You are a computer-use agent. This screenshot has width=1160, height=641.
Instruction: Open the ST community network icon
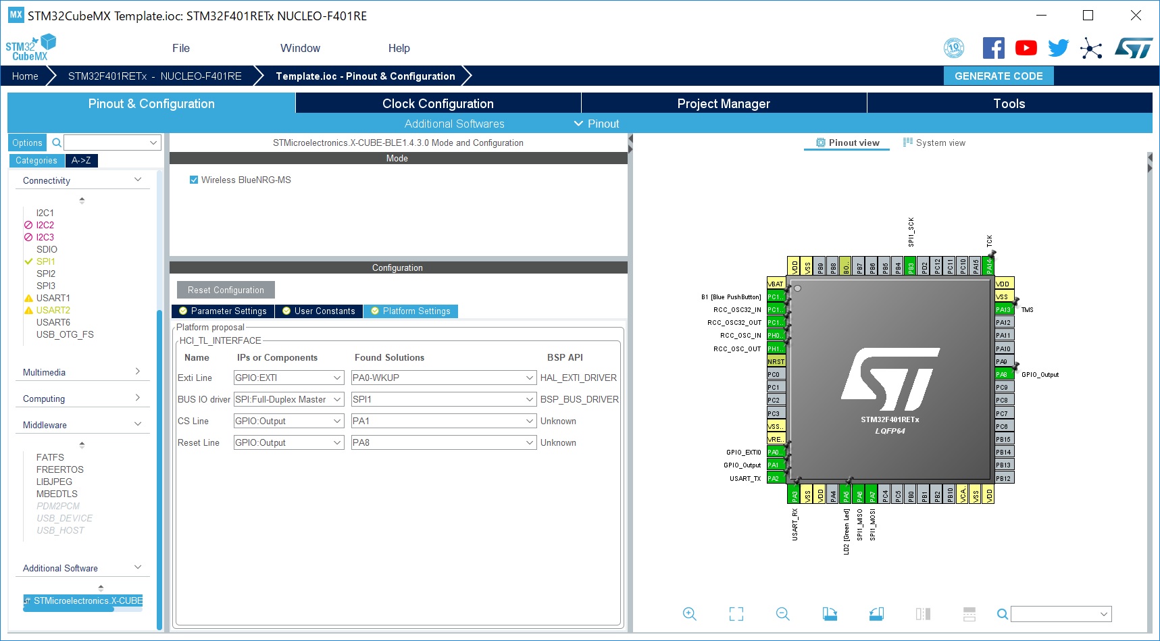click(1091, 48)
